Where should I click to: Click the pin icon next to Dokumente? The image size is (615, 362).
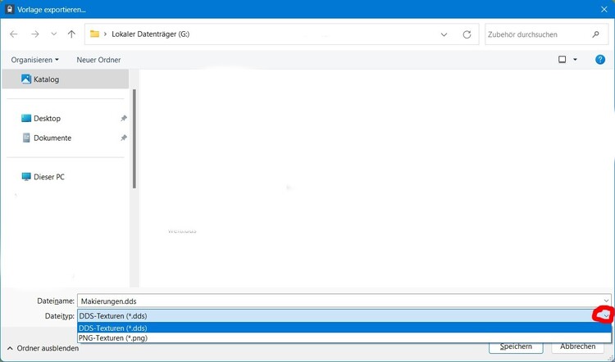pos(124,138)
